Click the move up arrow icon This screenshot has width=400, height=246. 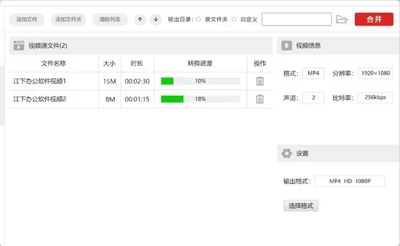point(140,20)
